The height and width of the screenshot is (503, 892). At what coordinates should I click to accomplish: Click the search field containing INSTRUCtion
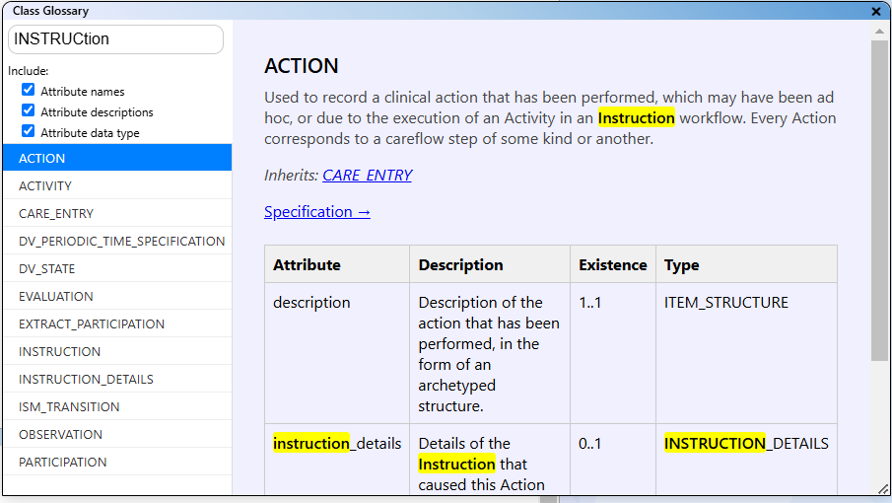pos(115,39)
